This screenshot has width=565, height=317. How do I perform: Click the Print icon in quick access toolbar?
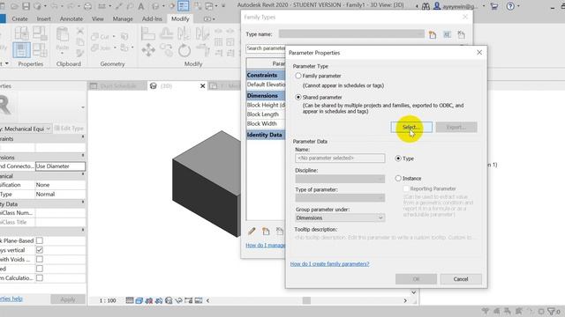coord(87,6)
